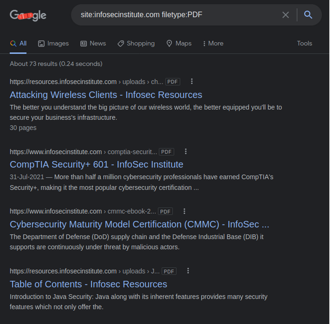The height and width of the screenshot is (324, 330).
Task: Open Table of Contents - Infosec Resources link
Action: coord(88,284)
